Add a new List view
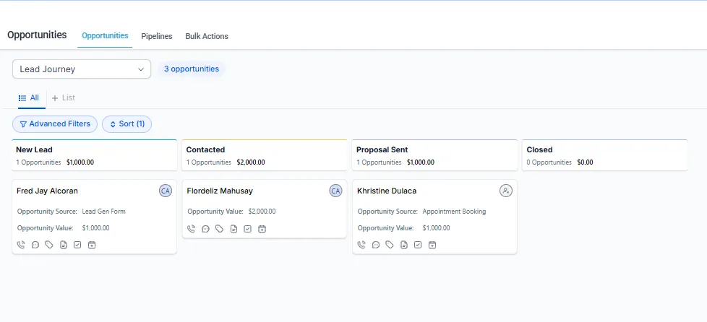 click(x=64, y=97)
